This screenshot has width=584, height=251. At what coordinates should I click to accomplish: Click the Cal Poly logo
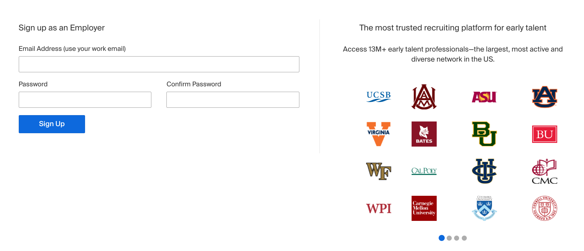point(424,171)
